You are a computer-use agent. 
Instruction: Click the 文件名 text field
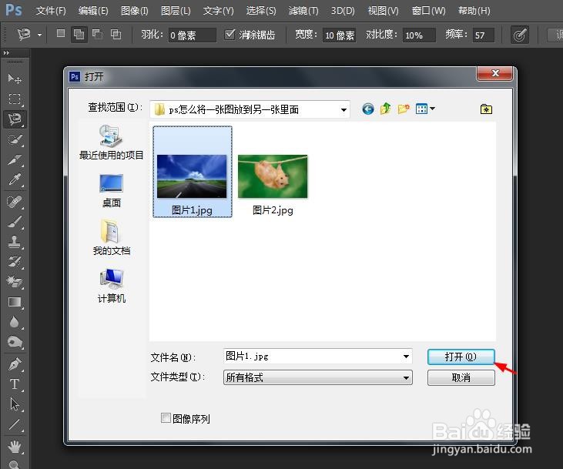point(313,357)
